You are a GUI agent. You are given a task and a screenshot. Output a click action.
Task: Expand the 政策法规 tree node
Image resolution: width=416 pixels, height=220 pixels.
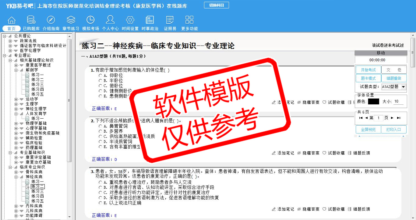point(10,41)
